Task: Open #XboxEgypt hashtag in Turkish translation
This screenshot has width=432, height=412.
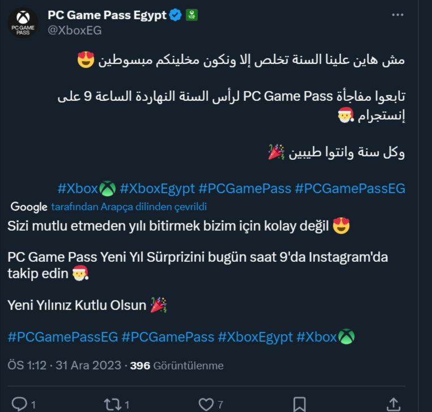Action: point(255,337)
